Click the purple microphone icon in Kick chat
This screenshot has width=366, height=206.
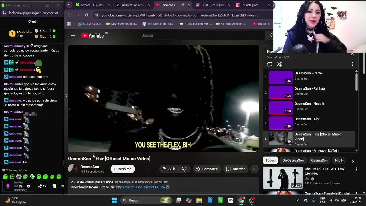tap(8, 186)
